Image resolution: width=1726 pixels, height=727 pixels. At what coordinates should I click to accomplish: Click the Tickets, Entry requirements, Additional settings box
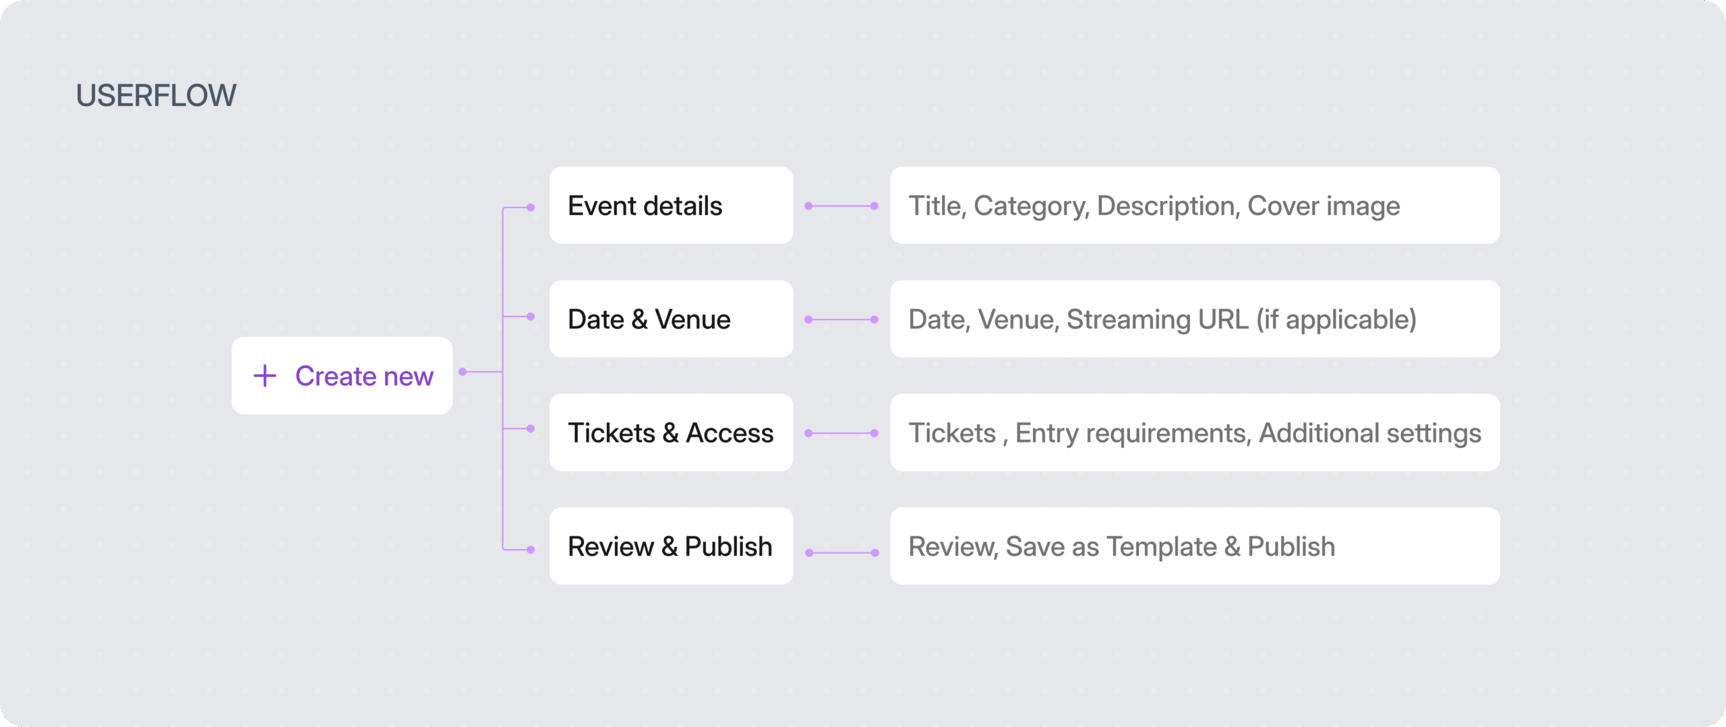[x=1195, y=433]
